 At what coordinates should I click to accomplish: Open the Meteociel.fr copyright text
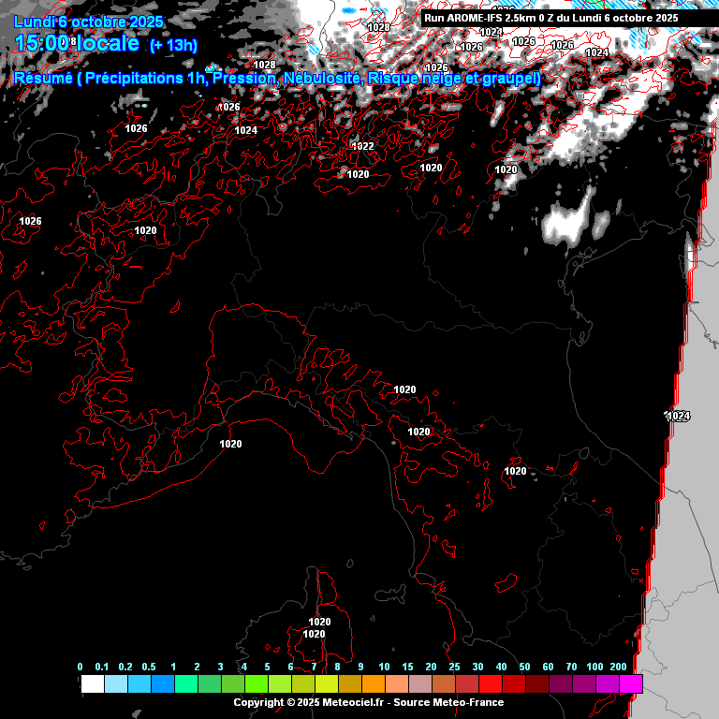(369, 702)
